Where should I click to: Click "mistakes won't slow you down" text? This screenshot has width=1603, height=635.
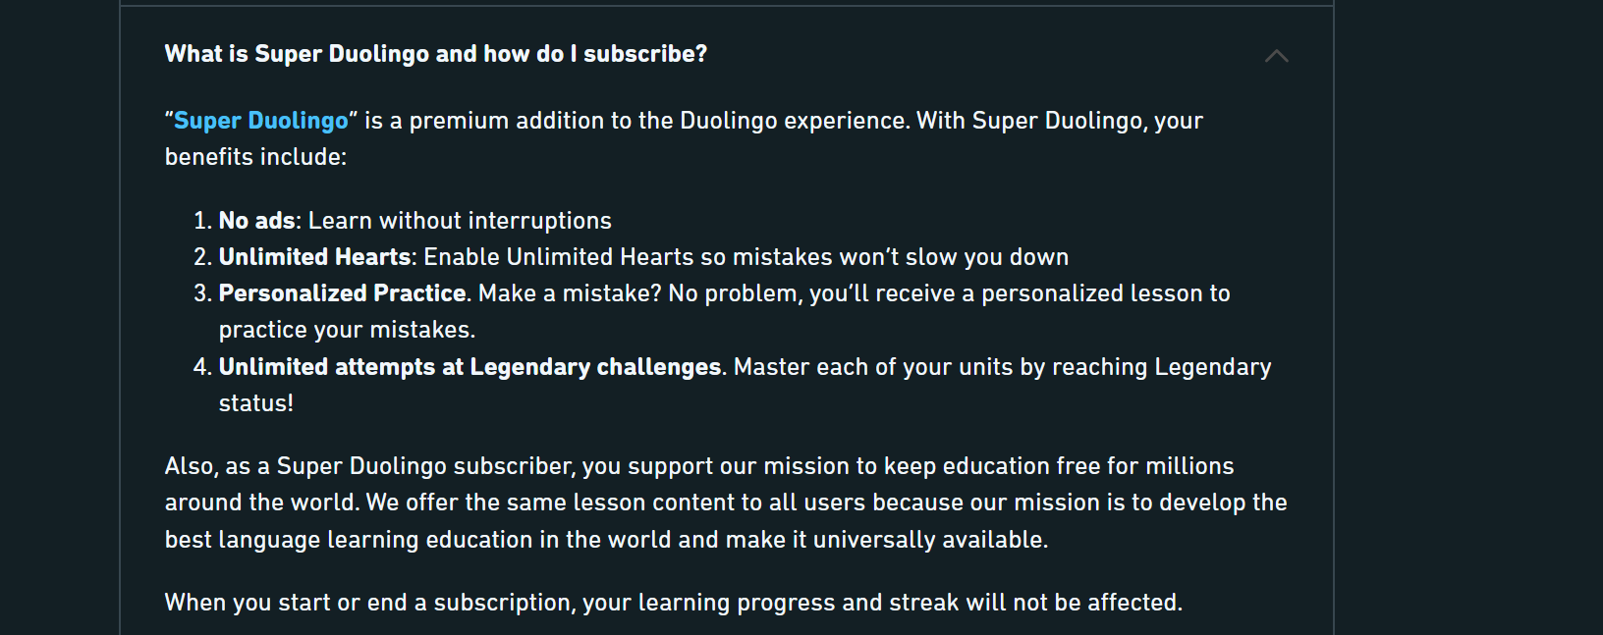point(900,257)
